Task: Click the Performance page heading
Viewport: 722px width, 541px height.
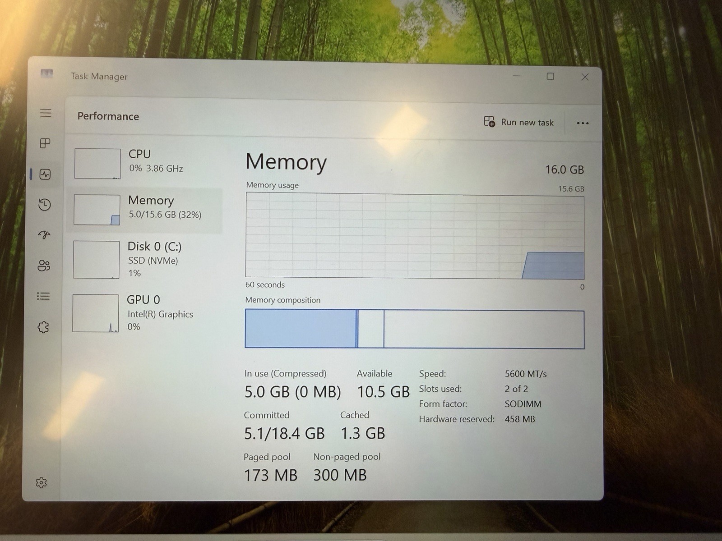Action: coord(108,116)
